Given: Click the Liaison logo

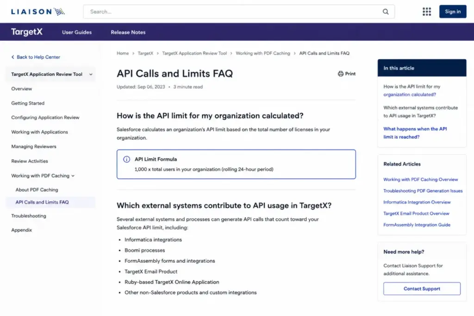Looking at the screenshot, I should point(38,12).
